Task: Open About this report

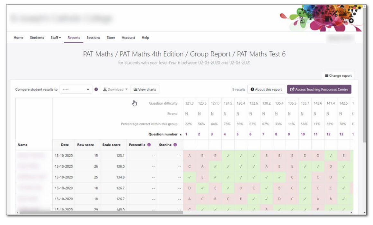Action: coord(269,89)
